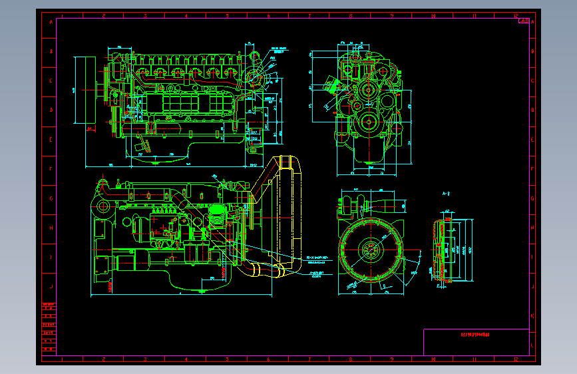Select the circular flywheel housing rear view
Viewport: 577px width, 374px height.
[x=371, y=250]
